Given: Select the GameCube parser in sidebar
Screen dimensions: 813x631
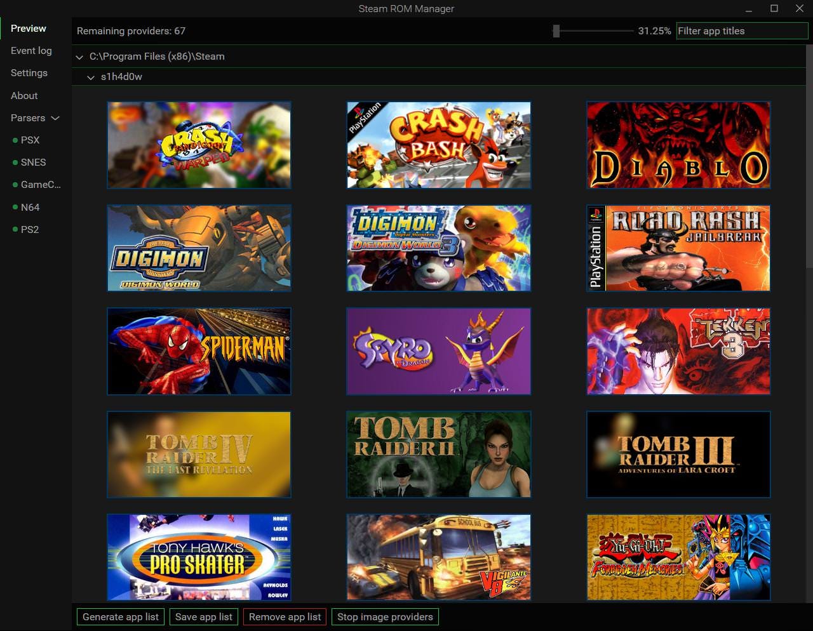Looking at the screenshot, I should point(40,184).
